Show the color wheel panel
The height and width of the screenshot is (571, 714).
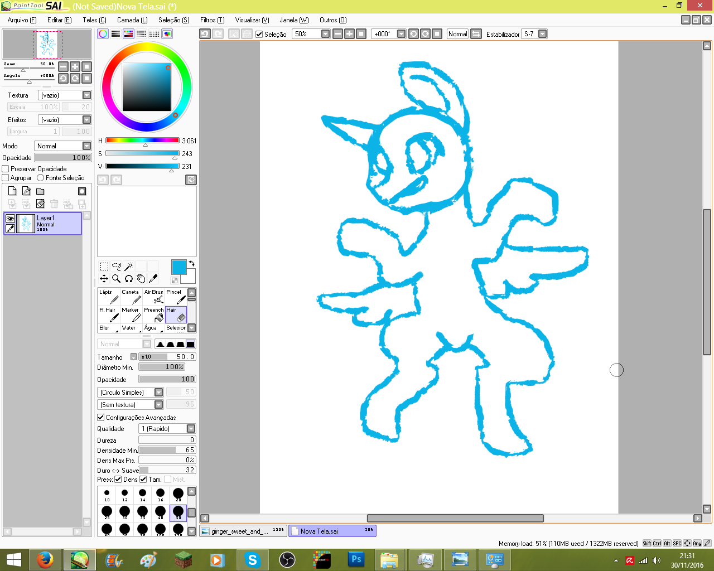point(103,33)
